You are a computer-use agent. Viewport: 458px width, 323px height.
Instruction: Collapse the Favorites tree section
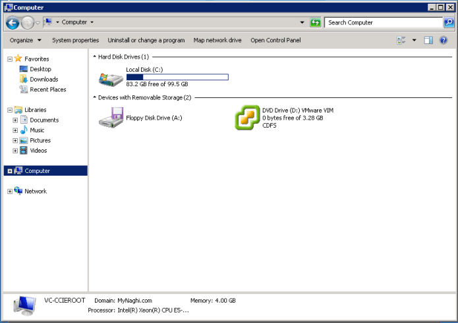(x=9, y=59)
